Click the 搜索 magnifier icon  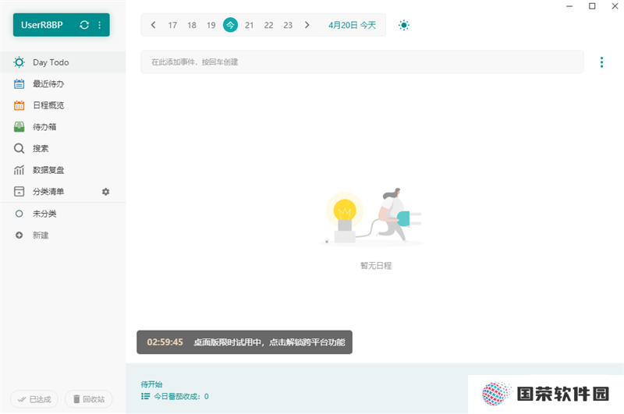click(x=19, y=149)
